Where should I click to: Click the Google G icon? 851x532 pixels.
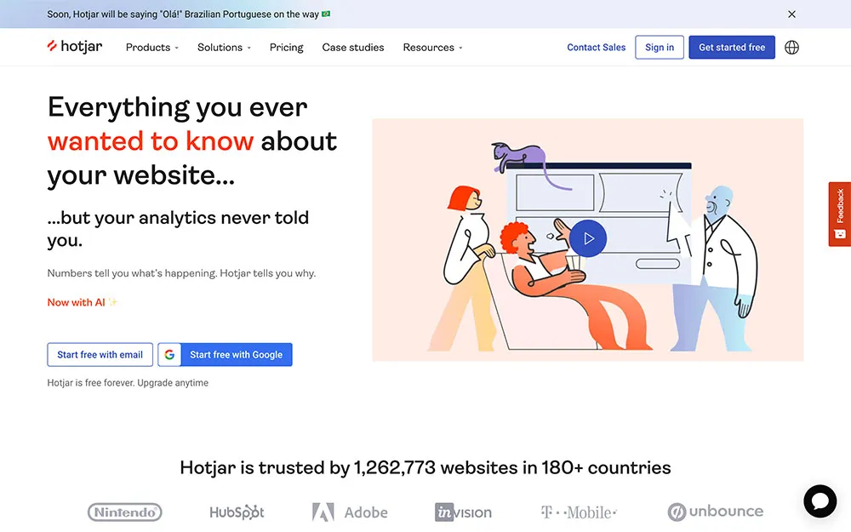[169, 354]
